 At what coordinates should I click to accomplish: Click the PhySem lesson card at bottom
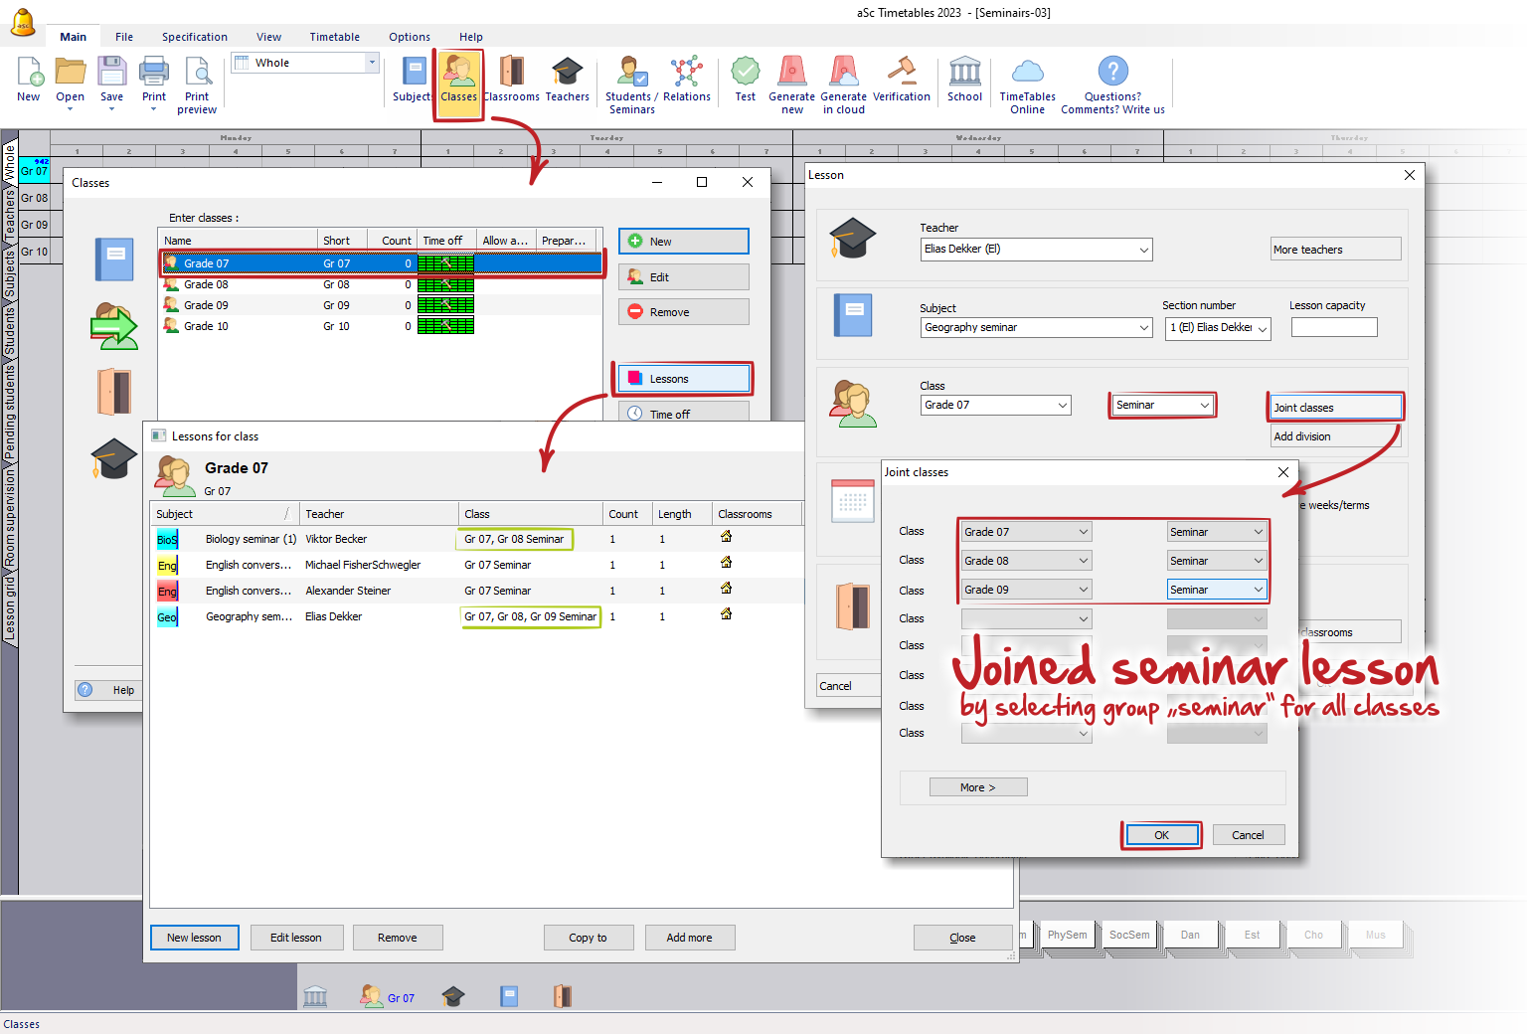[x=1067, y=935]
